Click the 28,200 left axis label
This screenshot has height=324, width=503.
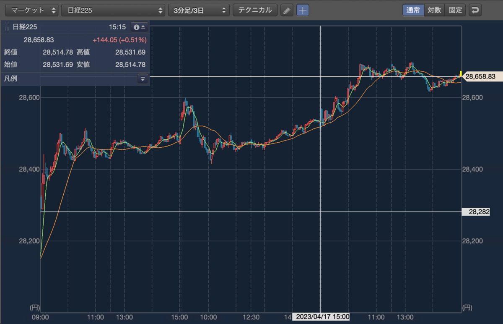(30, 241)
